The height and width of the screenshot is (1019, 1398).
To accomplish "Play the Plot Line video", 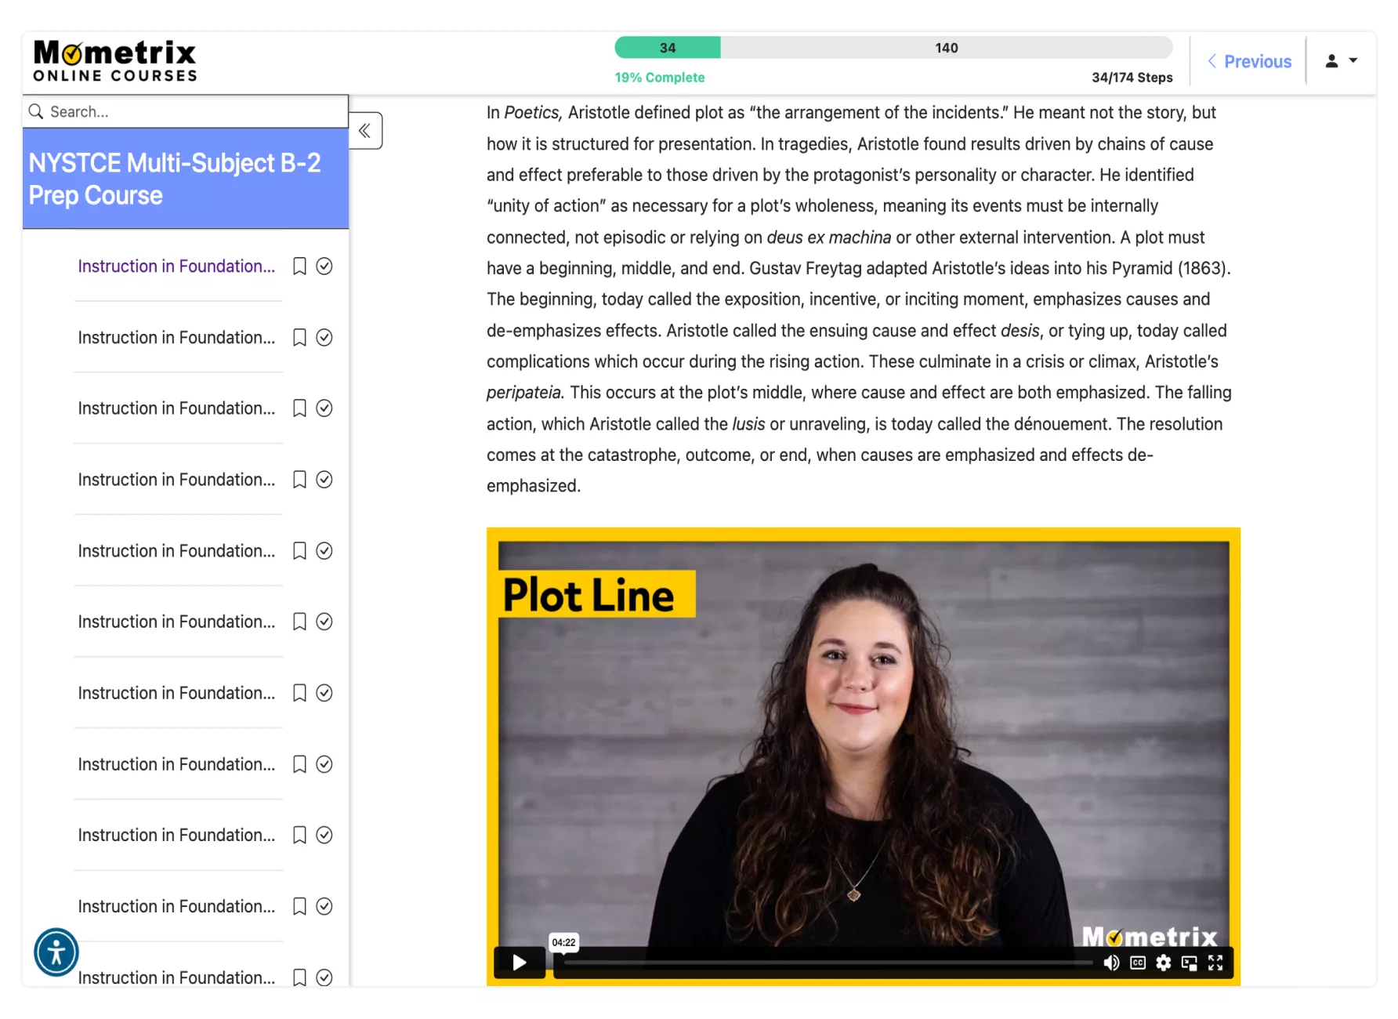I will [x=519, y=962].
